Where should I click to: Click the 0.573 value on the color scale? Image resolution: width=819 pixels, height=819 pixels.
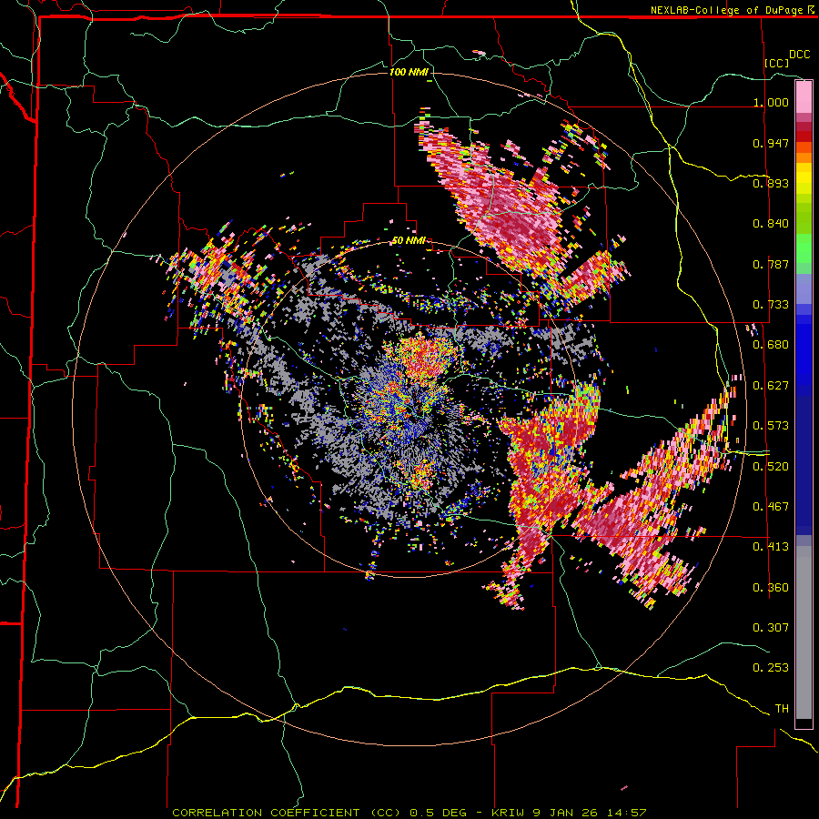tap(771, 426)
